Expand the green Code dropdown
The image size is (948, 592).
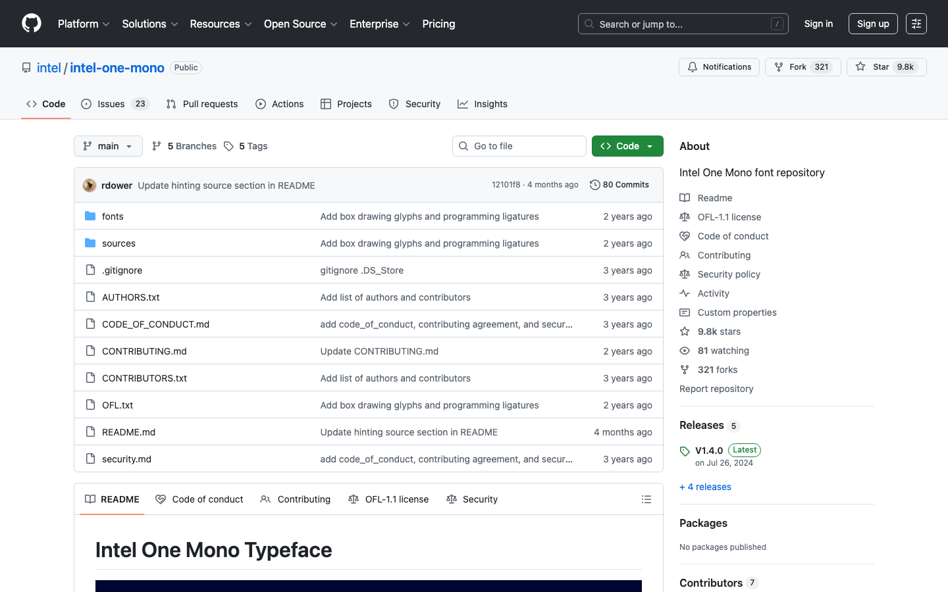pyautogui.click(x=627, y=146)
